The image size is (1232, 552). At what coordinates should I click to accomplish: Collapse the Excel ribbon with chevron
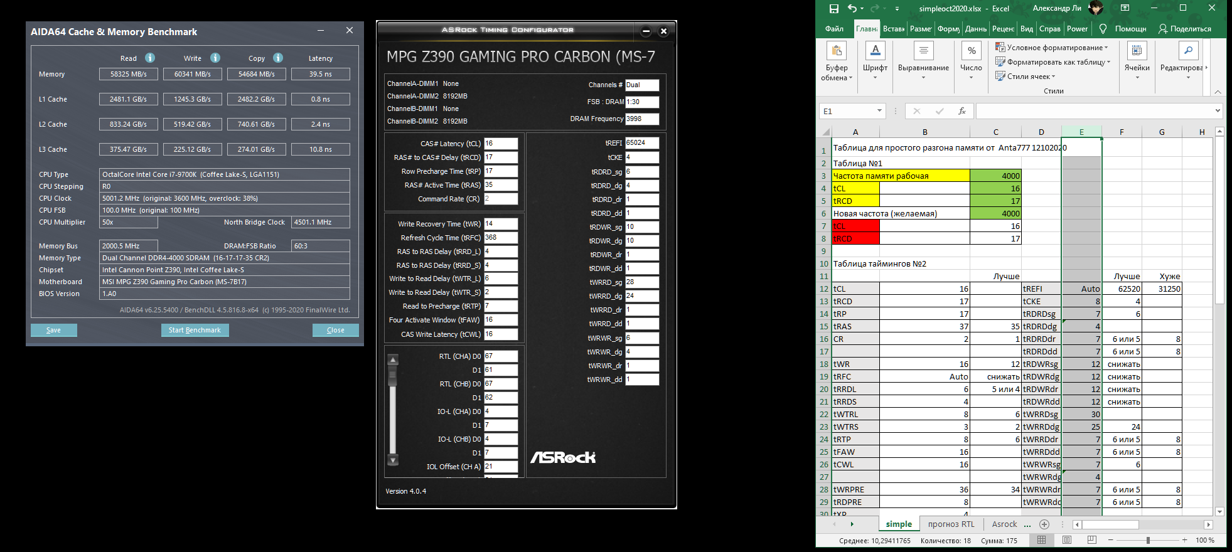point(1218,92)
